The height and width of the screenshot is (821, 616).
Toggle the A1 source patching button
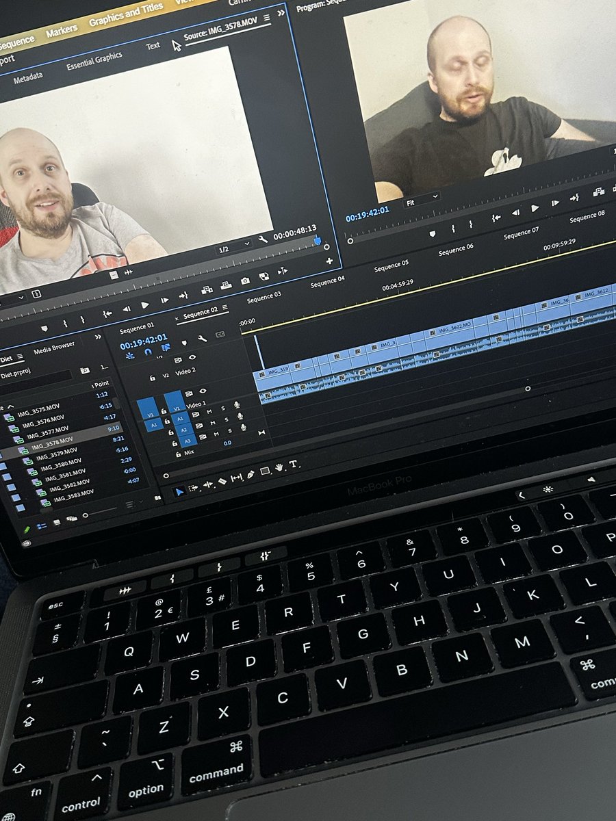(x=153, y=425)
